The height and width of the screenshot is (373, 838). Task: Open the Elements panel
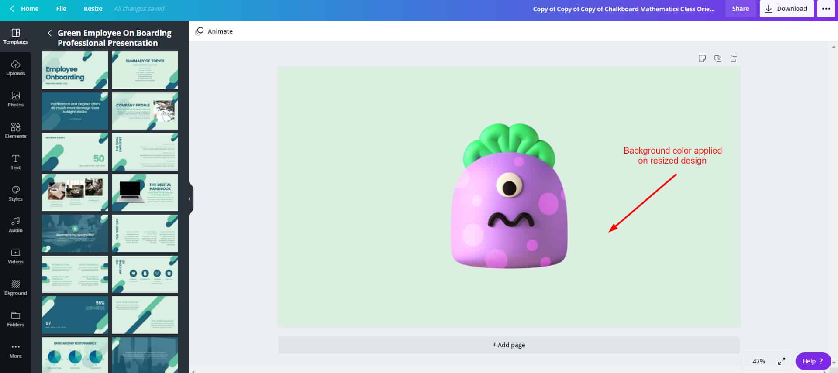click(16, 130)
